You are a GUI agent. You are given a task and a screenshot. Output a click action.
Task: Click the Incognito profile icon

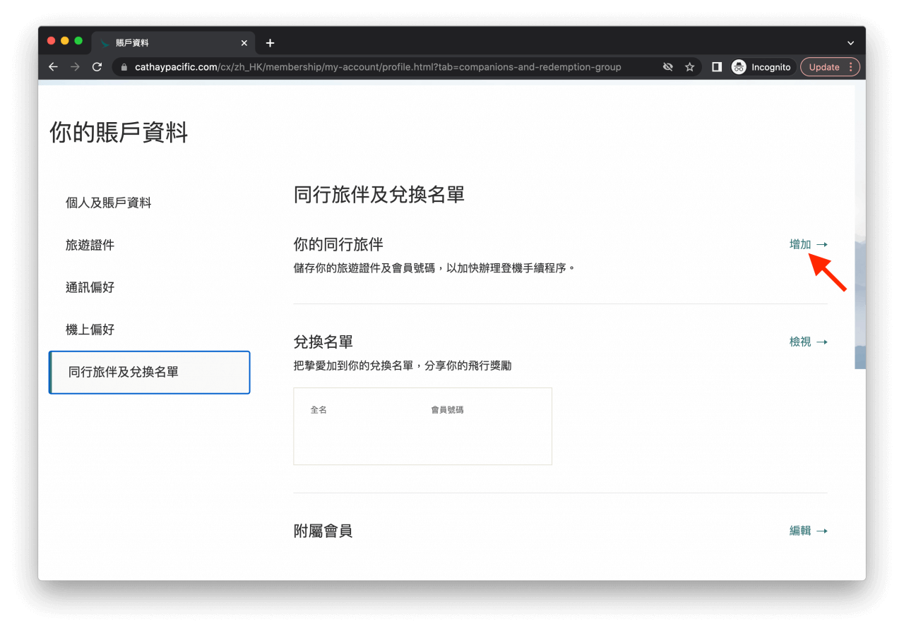point(739,67)
